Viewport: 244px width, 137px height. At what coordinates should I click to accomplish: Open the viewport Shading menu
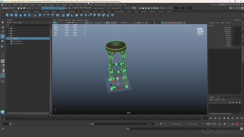61,20
